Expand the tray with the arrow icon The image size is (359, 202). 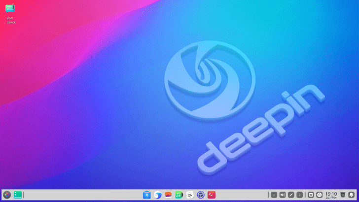(299, 195)
